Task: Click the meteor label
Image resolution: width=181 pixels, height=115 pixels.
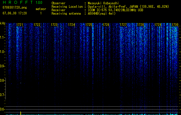Action: [x=41, y=9]
